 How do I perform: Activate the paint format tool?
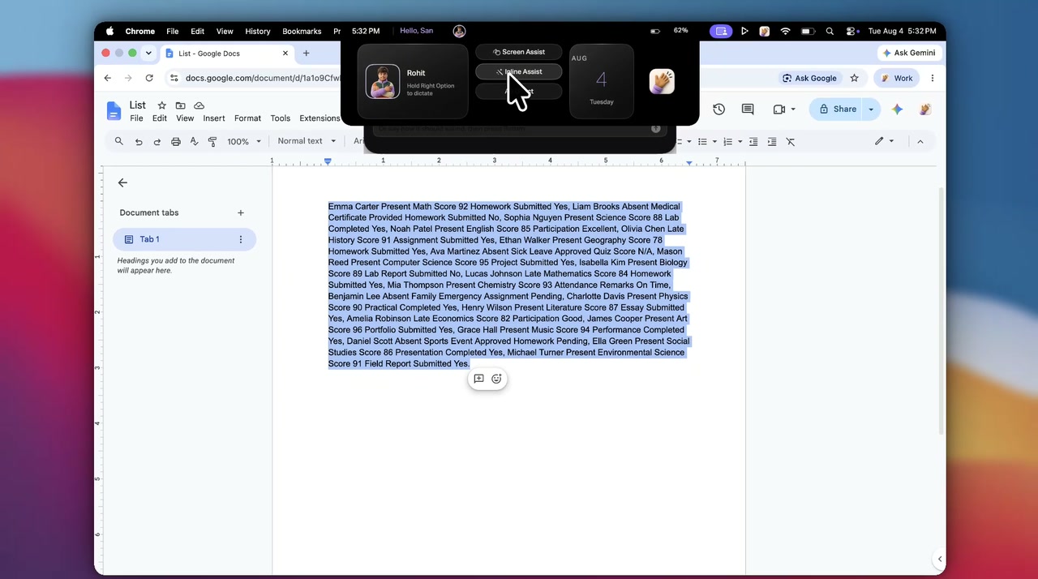(x=212, y=142)
